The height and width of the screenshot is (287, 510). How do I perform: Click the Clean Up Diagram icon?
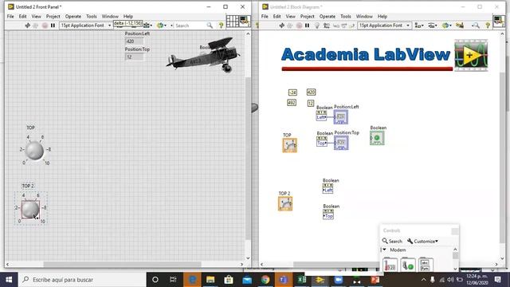(460, 26)
